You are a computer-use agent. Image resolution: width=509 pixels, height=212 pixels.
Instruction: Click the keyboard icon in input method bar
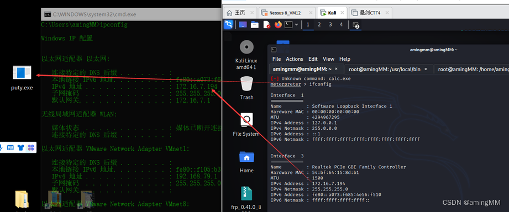click(11, 147)
